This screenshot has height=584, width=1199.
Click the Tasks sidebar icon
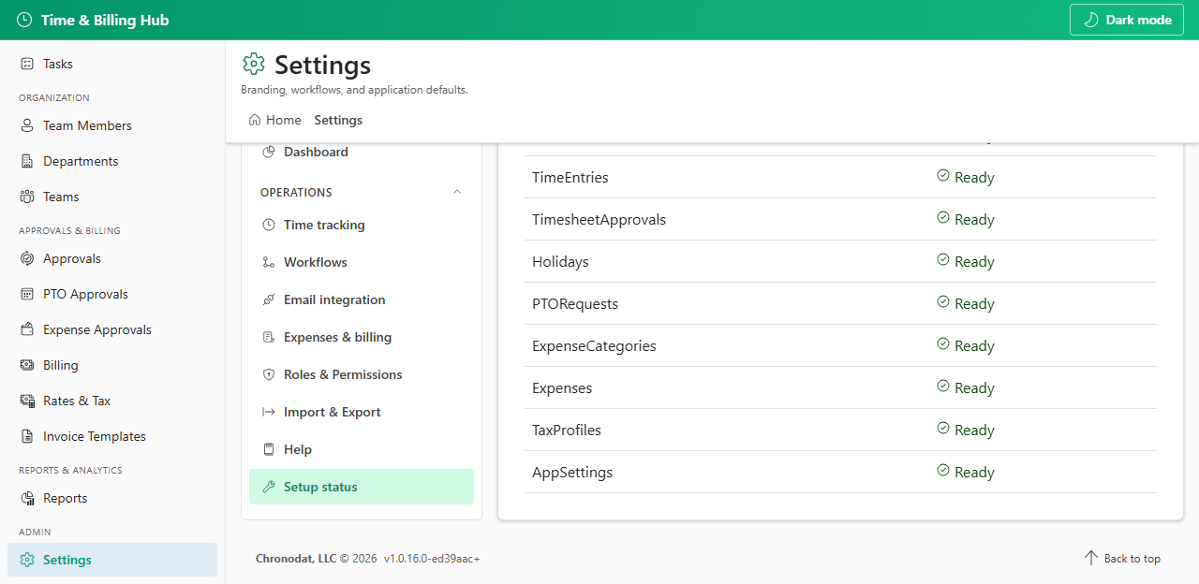(x=27, y=64)
